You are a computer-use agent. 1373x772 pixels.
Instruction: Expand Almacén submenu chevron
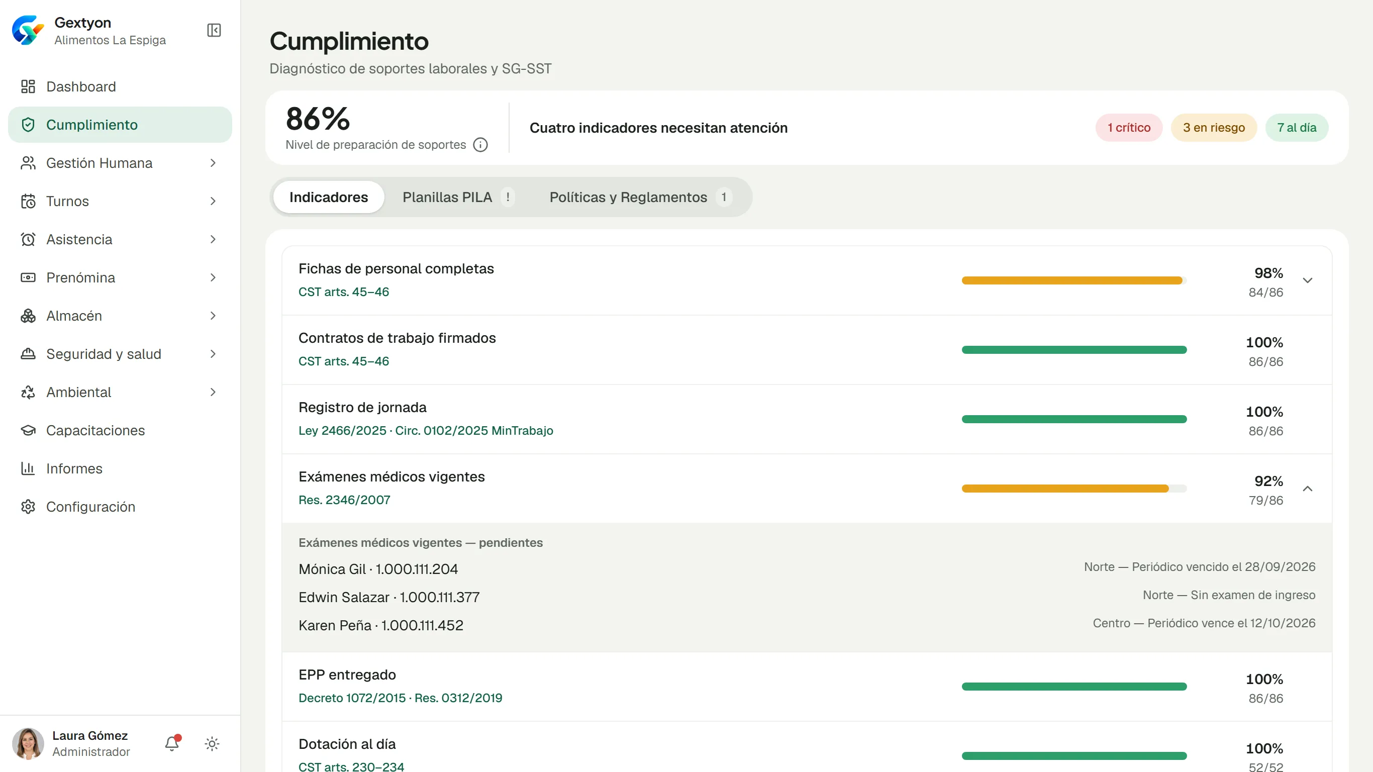click(213, 316)
